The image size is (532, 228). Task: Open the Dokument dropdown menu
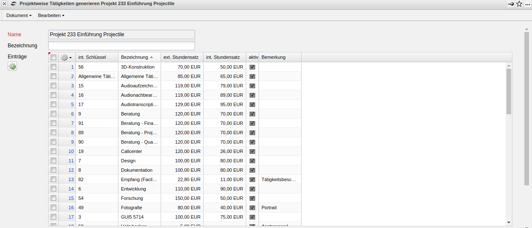(19, 15)
